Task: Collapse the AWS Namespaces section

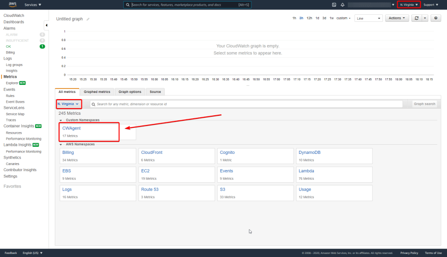Action: (60, 144)
